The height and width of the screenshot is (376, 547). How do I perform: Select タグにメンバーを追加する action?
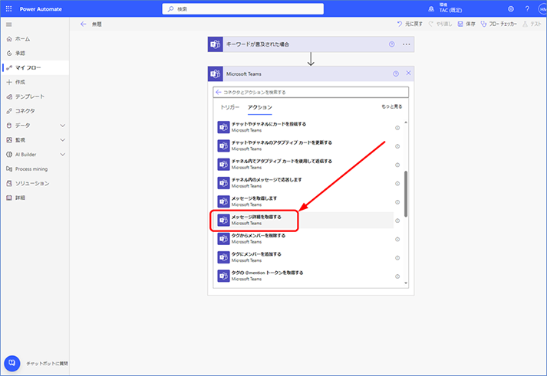pyautogui.click(x=305, y=257)
